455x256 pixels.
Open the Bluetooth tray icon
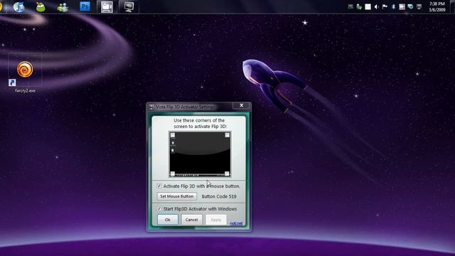click(393, 6)
